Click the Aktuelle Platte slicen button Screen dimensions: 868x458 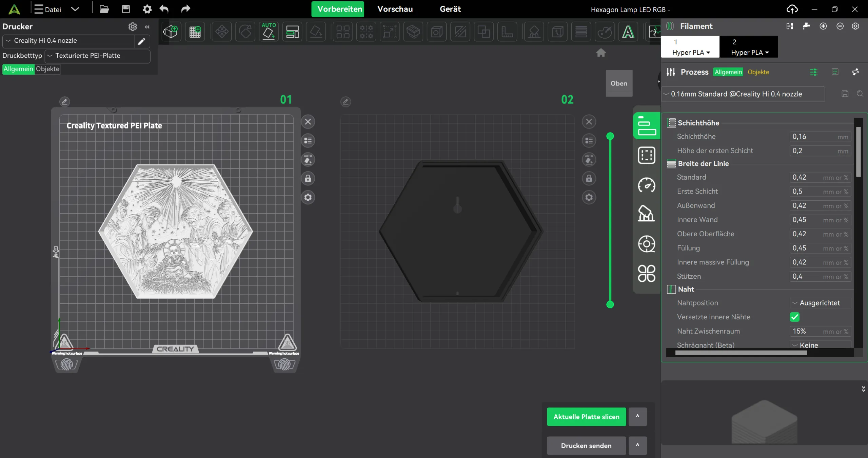586,417
